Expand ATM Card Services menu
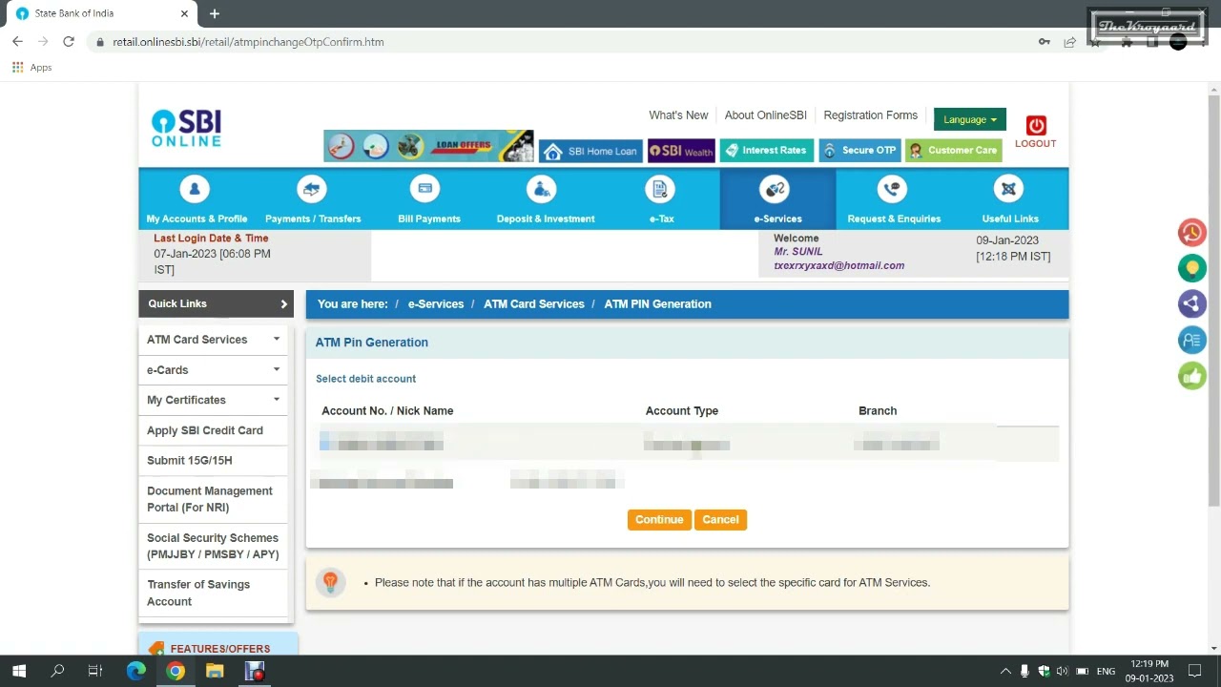Viewport: 1221px width, 687px height. tap(277, 340)
